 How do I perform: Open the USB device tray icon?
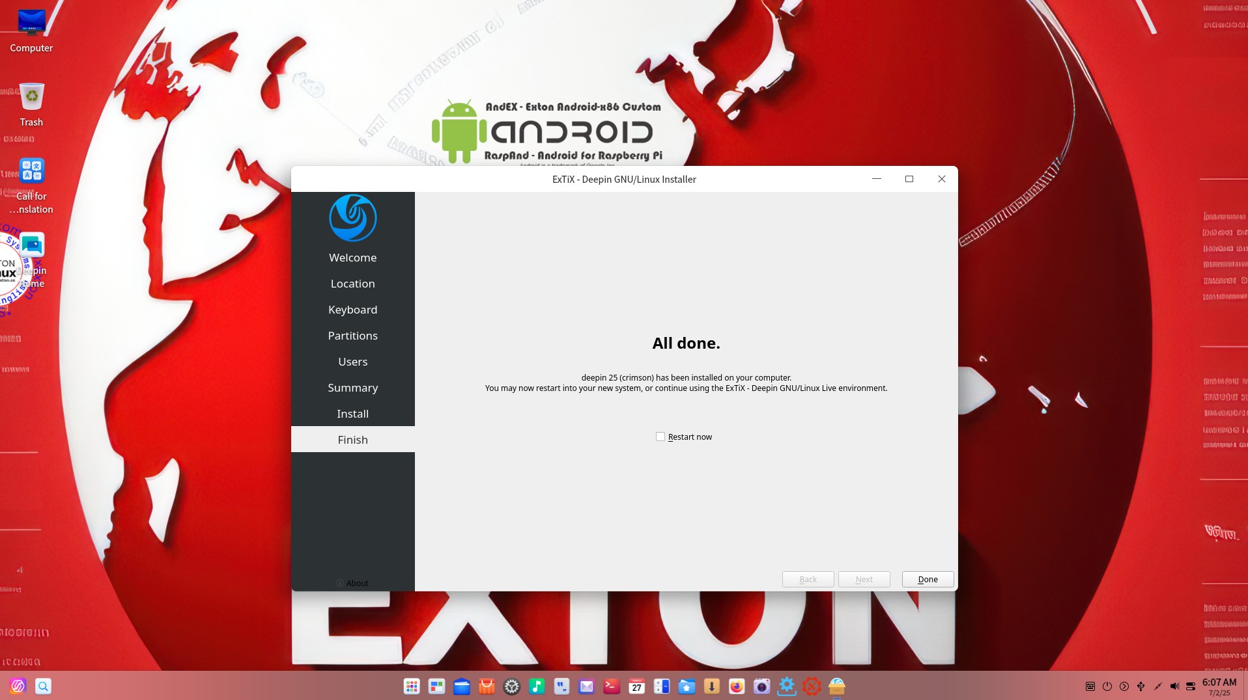tap(1141, 686)
